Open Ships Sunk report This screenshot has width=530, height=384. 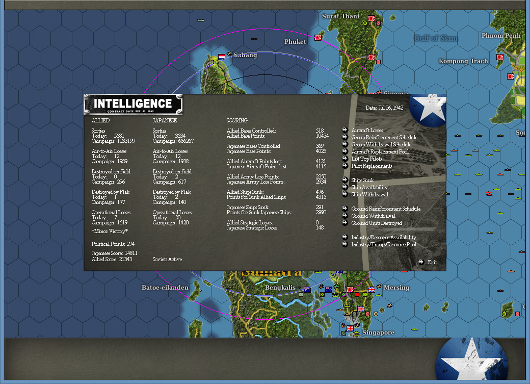362,181
